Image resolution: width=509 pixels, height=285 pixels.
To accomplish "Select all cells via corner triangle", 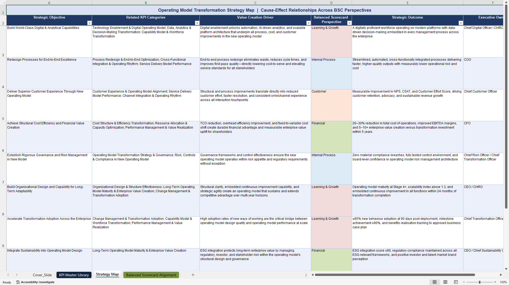I will click(3, 2).
